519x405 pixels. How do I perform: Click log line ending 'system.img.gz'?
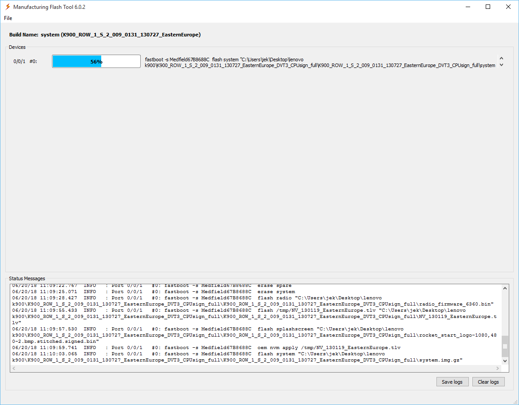(238, 357)
